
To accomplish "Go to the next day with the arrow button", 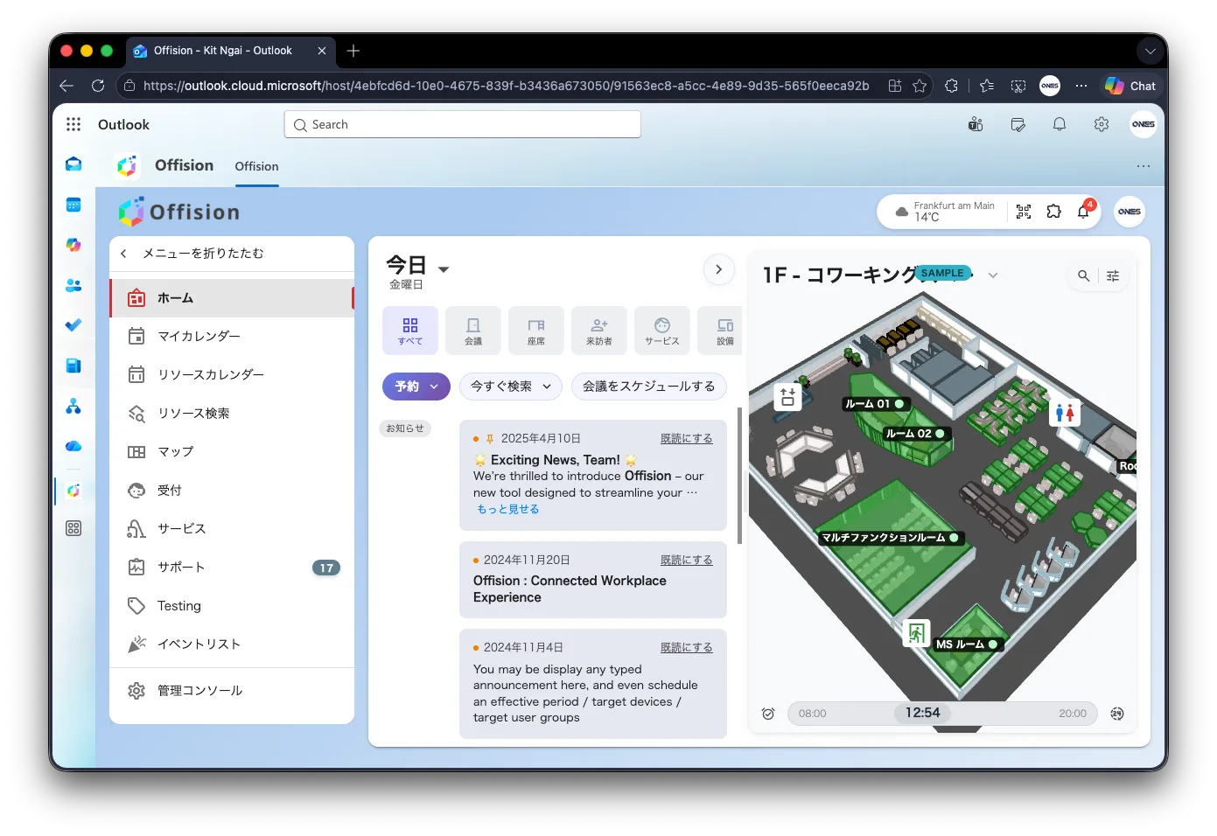I will pos(719,269).
